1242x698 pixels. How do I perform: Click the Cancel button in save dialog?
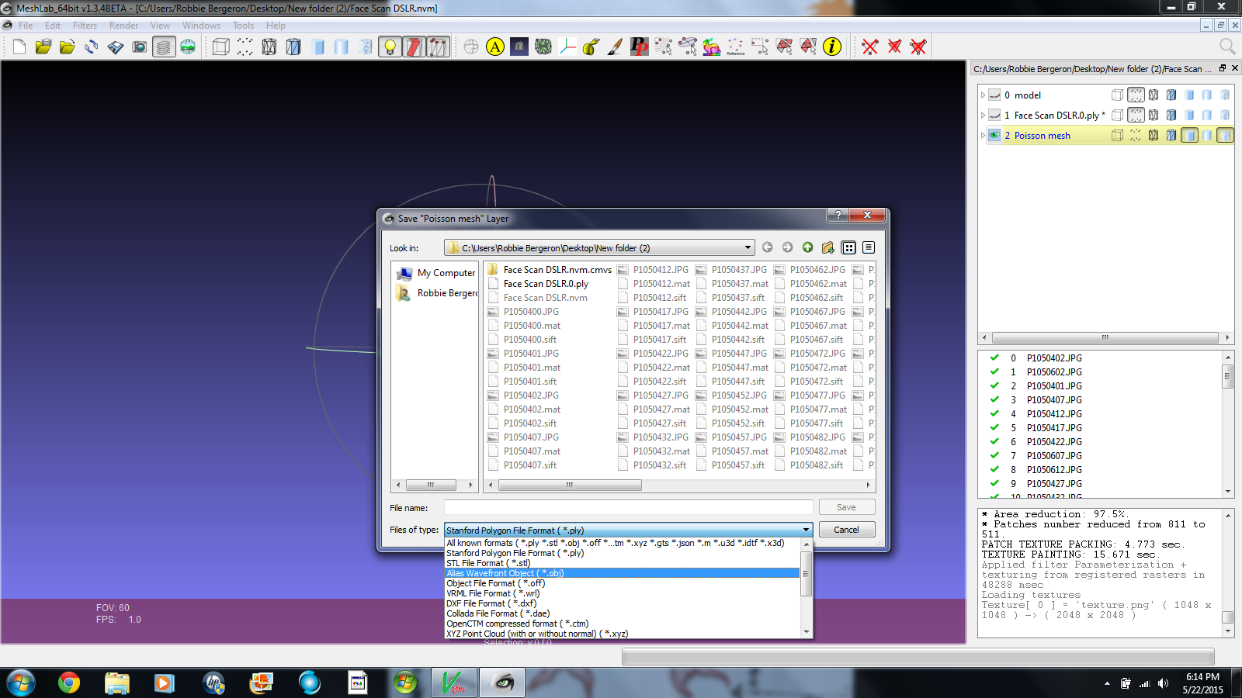point(846,530)
